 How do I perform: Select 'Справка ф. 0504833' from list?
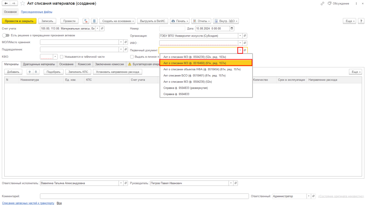click(x=176, y=94)
